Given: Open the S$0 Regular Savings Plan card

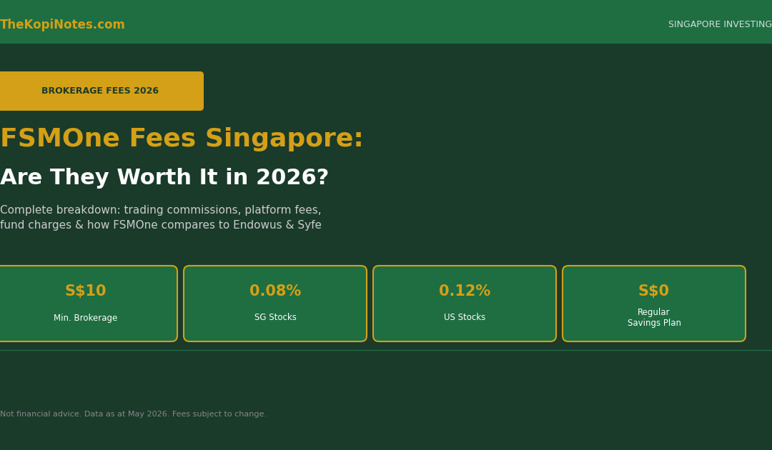Looking at the screenshot, I should [x=654, y=304].
